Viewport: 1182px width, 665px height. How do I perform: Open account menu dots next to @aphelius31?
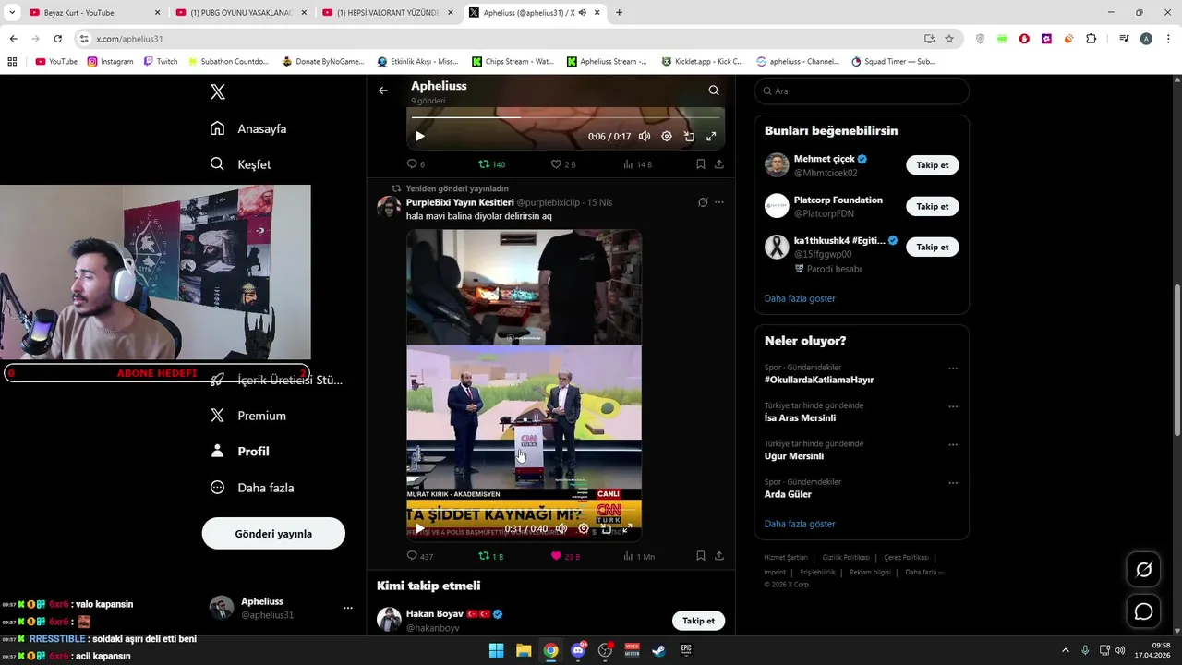click(348, 608)
